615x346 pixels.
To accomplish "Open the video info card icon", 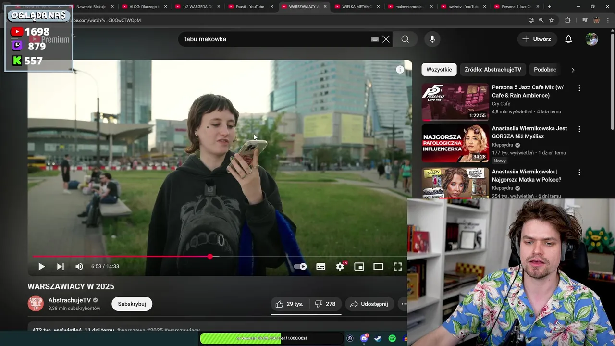I will 400,70.
